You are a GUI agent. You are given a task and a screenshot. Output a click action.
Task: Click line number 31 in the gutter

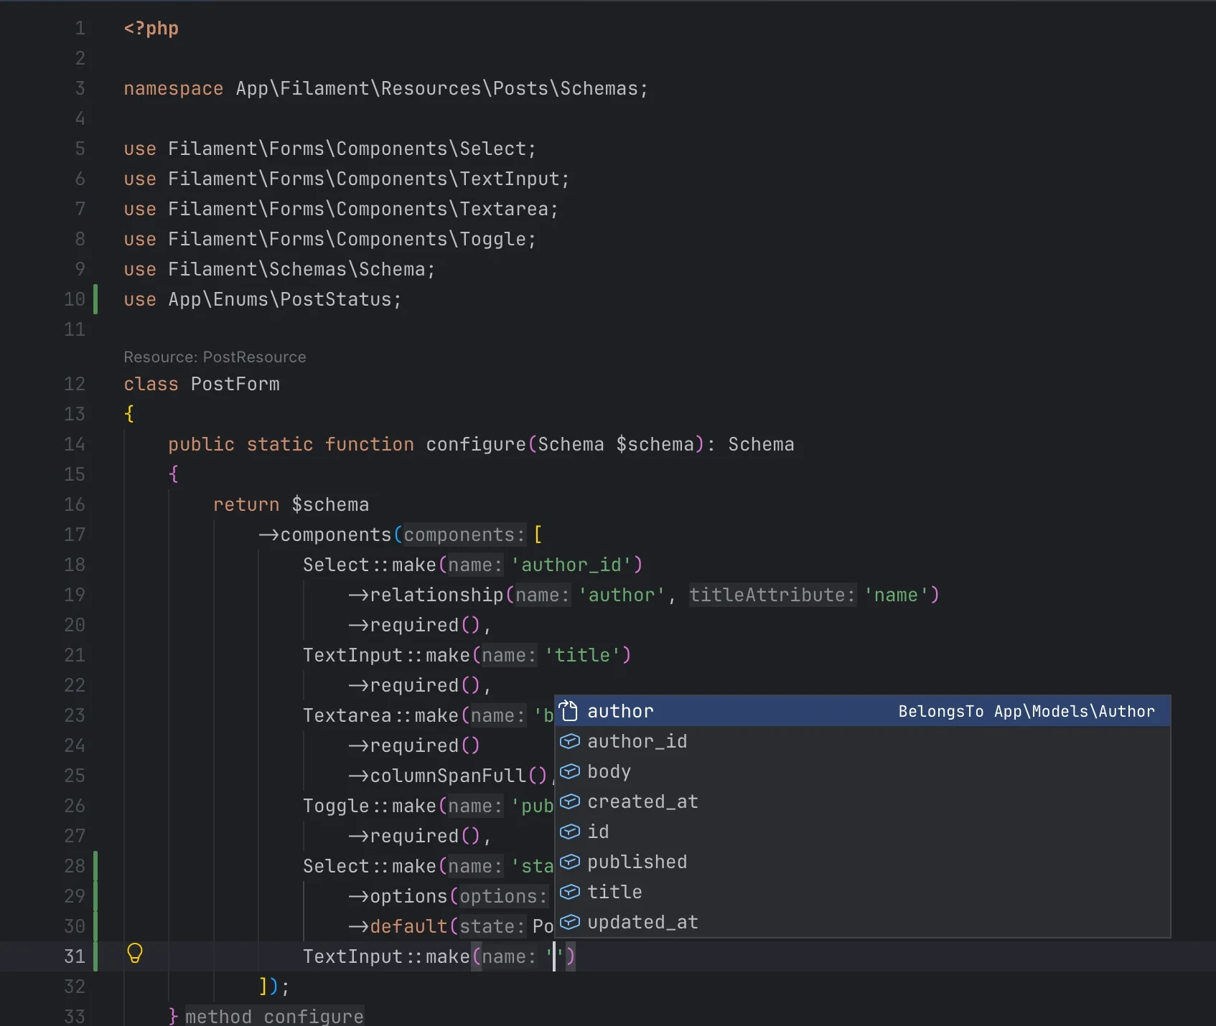click(x=75, y=956)
